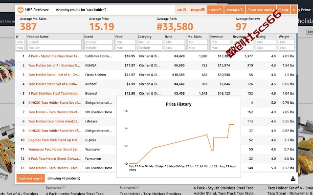Focus the Product Name Include filter field

pyautogui.click(x=54, y=42)
